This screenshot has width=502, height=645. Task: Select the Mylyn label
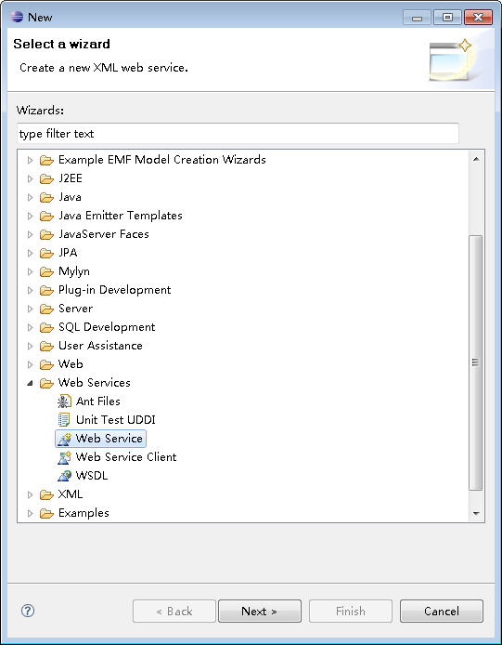pyautogui.click(x=74, y=271)
